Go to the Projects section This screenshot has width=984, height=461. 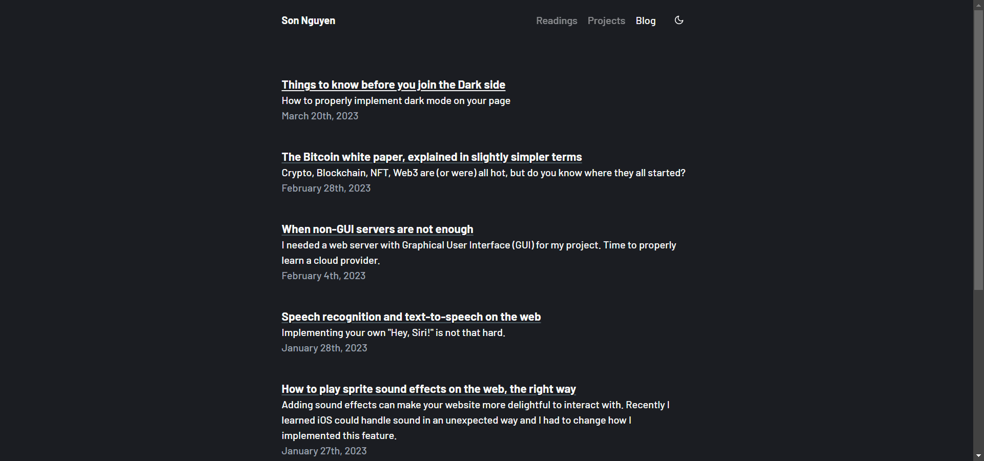tap(606, 21)
